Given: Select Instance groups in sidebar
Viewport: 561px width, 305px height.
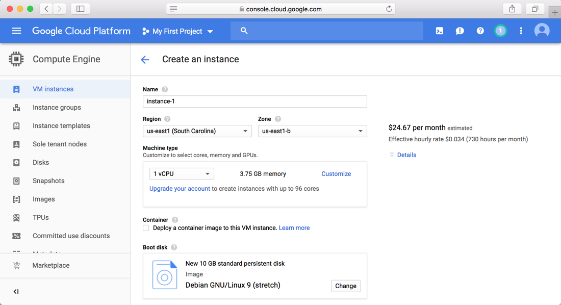Looking at the screenshot, I should click(x=57, y=108).
